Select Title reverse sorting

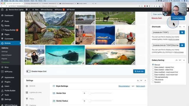[x=153, y=79]
